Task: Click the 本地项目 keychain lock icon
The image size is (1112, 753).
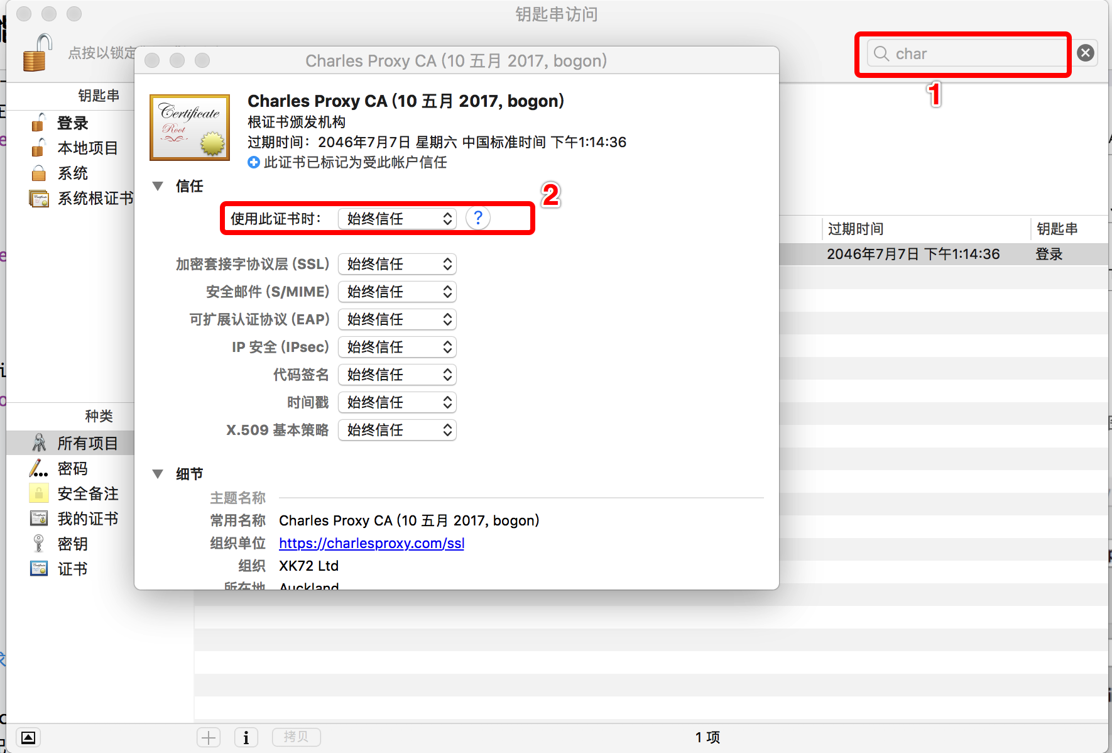Action: (38, 148)
